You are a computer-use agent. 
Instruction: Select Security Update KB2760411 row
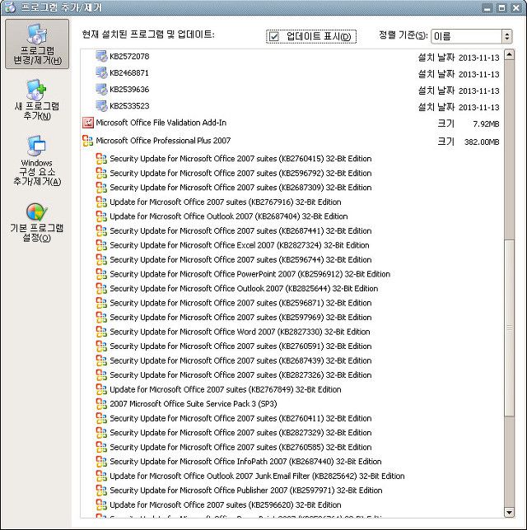point(240,418)
